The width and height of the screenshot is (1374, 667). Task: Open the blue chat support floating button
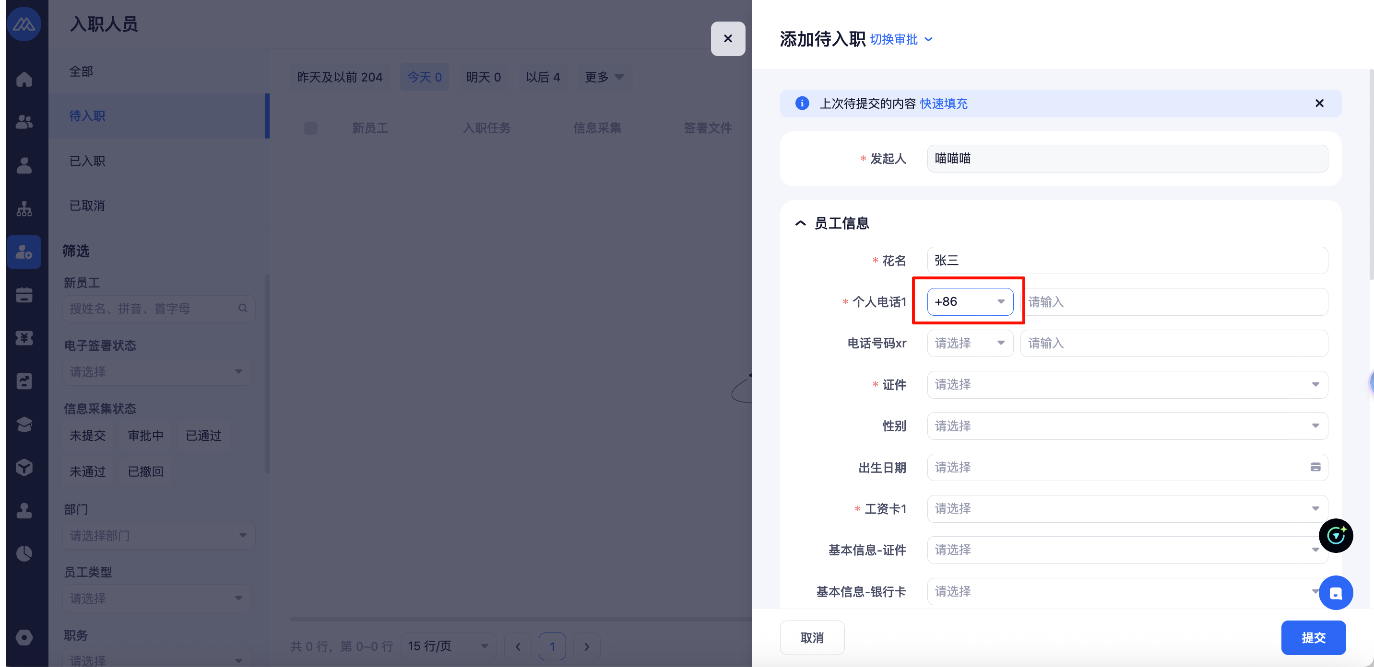coord(1335,593)
